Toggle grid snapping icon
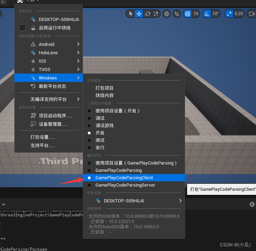The width and height of the screenshot is (256, 251). tap(187, 14)
